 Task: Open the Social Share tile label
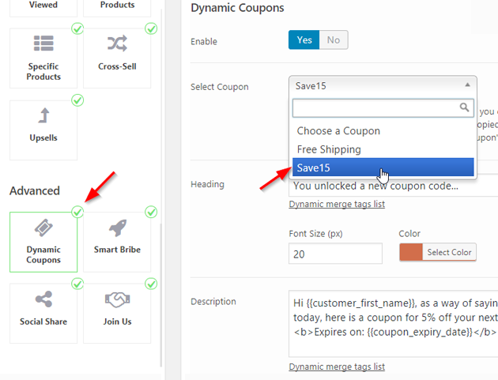[43, 322]
